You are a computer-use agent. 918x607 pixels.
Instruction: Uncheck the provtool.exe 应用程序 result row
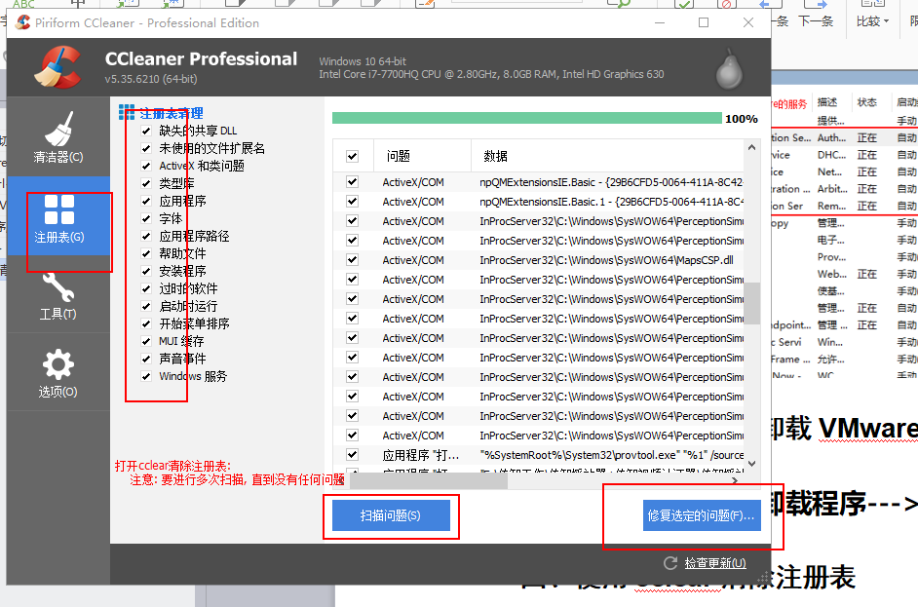click(x=353, y=454)
